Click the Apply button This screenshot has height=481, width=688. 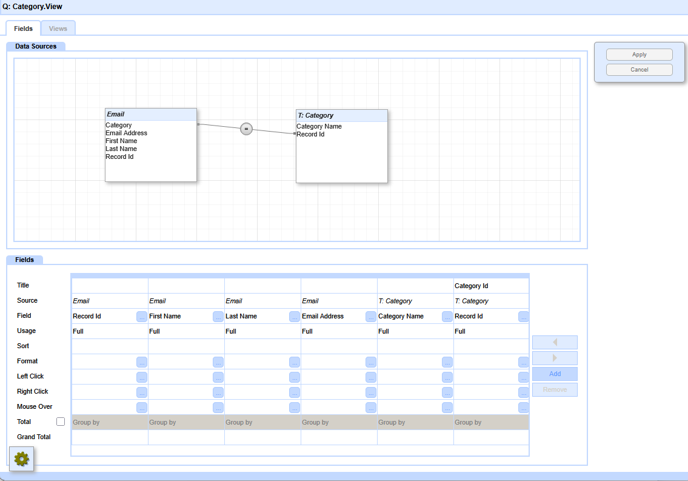(639, 55)
